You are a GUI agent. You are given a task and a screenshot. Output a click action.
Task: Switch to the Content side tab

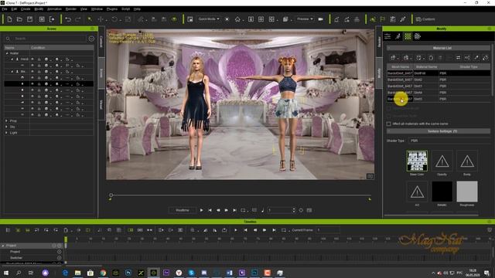[101, 42]
